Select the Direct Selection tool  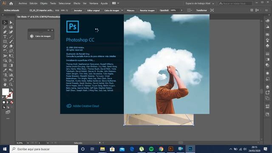(11, 23)
